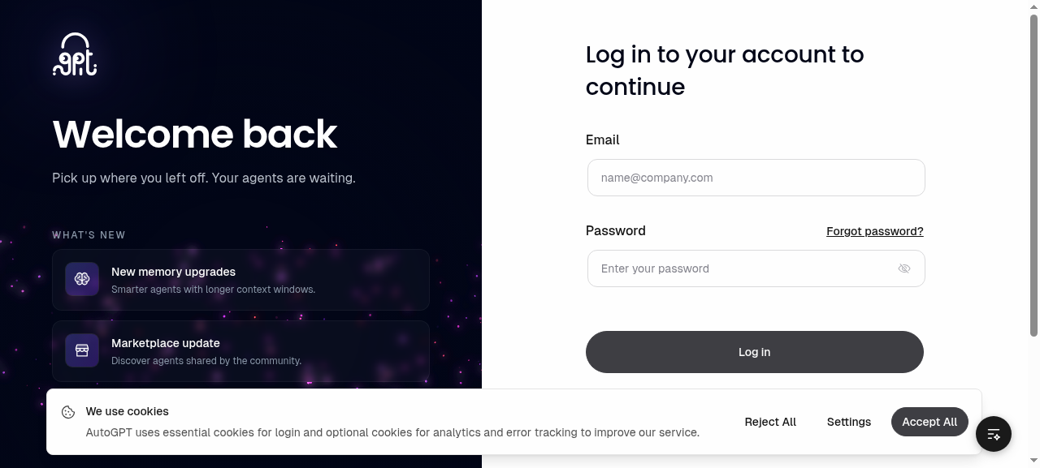Click the page vertical scrollbar
The height and width of the screenshot is (468, 1040).
coord(1034,174)
